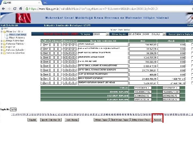Go to page 40 in the pagination links
Viewport: 193px width, 144px height.
click(x=107, y=114)
